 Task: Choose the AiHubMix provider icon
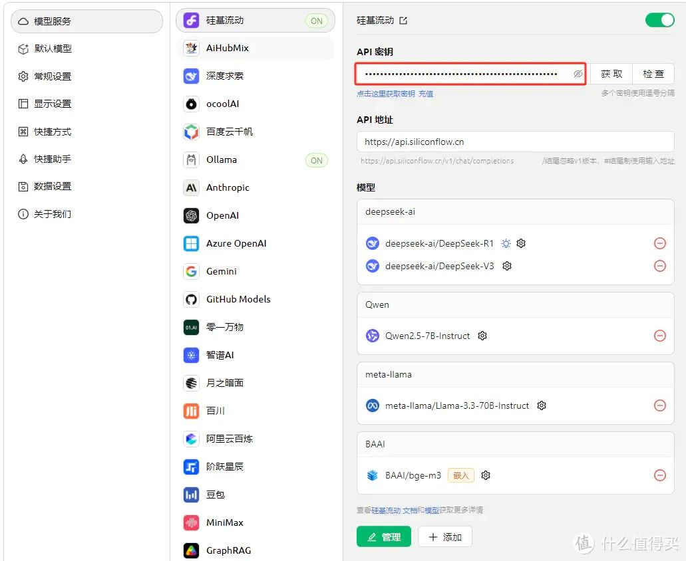[x=191, y=48]
